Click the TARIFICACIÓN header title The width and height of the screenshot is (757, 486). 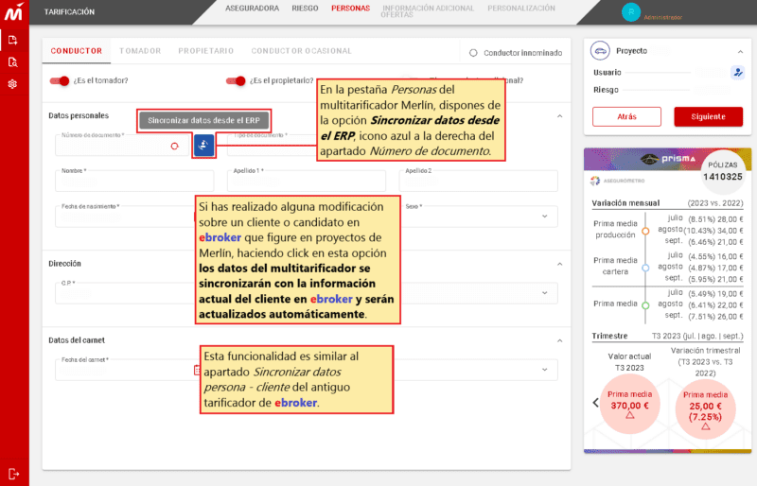click(x=69, y=12)
